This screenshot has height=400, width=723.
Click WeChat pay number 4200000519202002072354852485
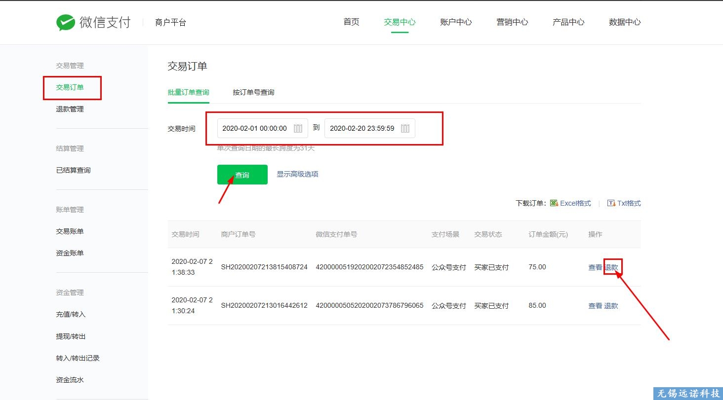click(x=369, y=267)
